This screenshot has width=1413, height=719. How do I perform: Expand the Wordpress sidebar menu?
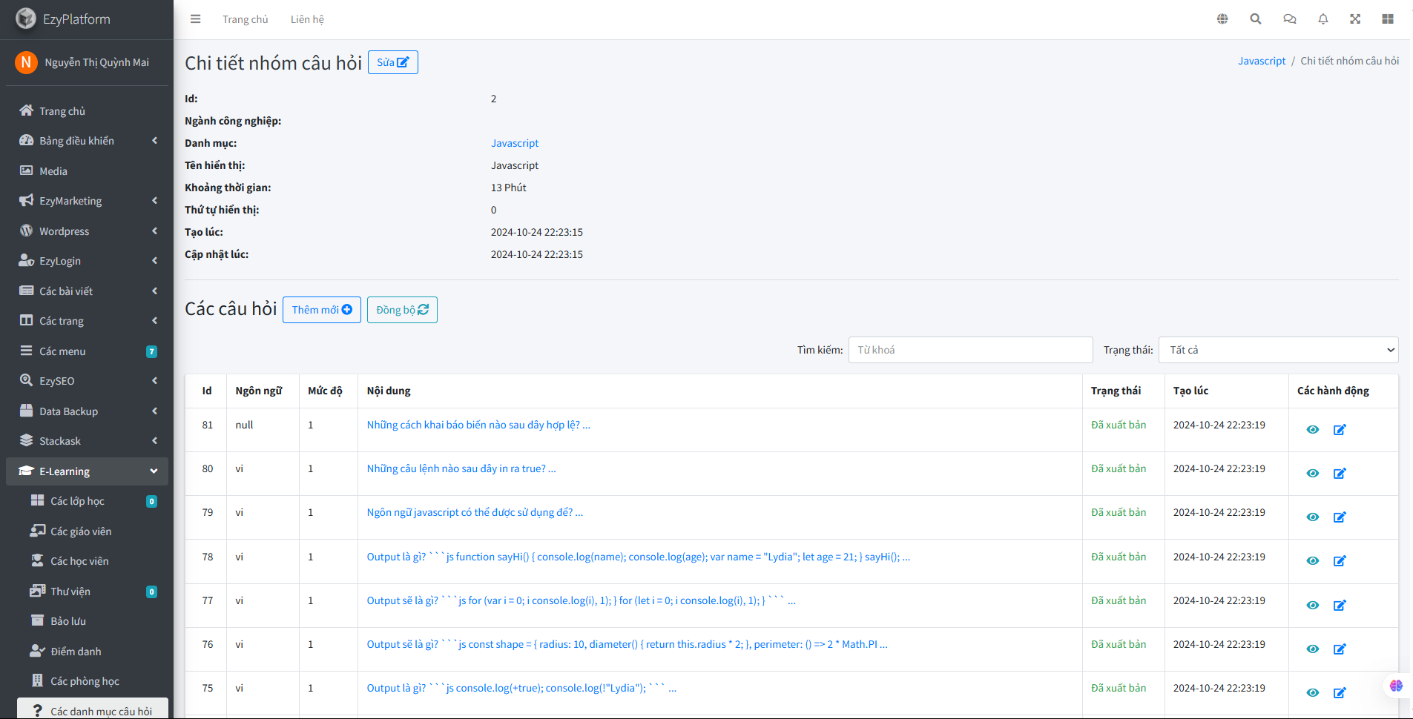(87, 231)
